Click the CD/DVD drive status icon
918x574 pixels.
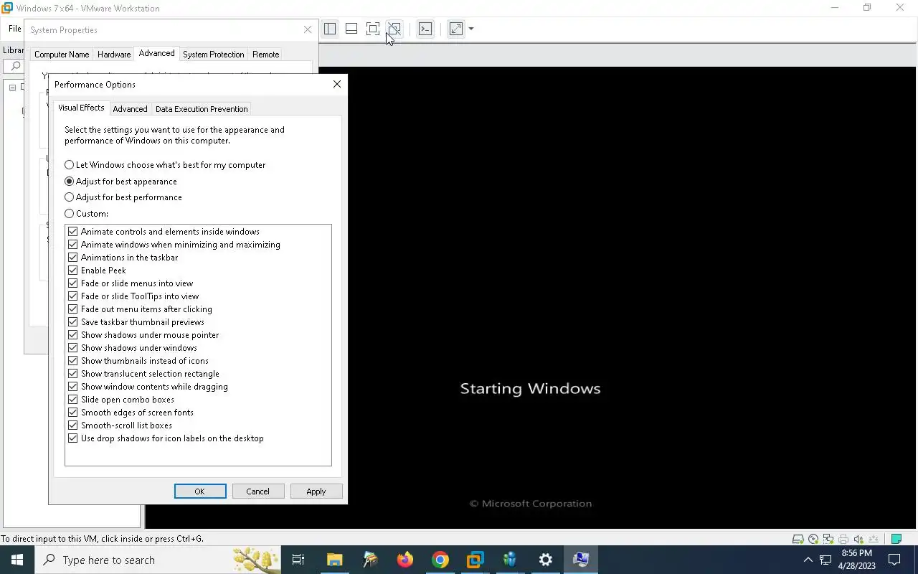813,539
